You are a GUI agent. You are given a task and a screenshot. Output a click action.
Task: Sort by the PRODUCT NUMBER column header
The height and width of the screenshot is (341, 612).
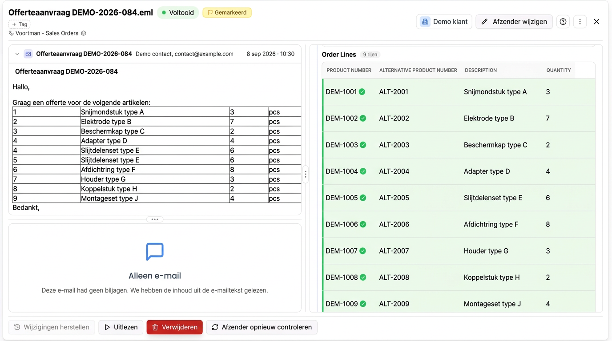[x=349, y=70]
